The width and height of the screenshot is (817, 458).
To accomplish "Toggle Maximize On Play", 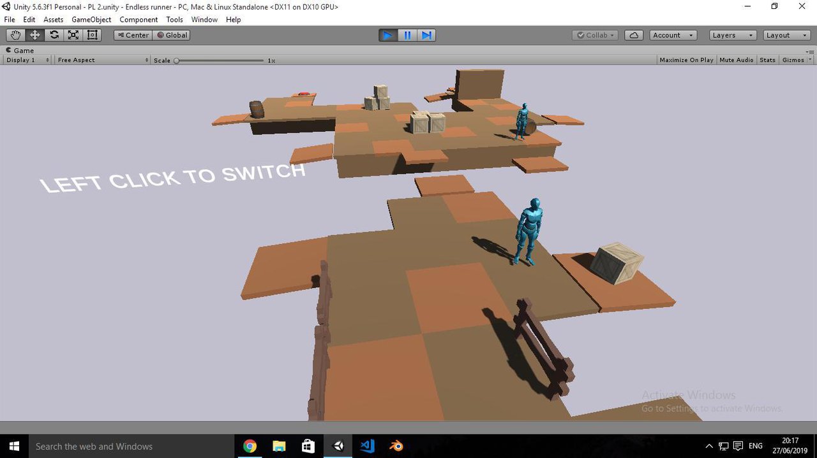I will point(686,60).
